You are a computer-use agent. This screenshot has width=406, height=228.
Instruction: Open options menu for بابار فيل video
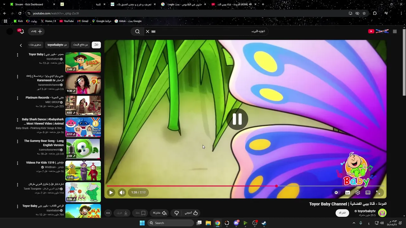click(x=17, y=185)
